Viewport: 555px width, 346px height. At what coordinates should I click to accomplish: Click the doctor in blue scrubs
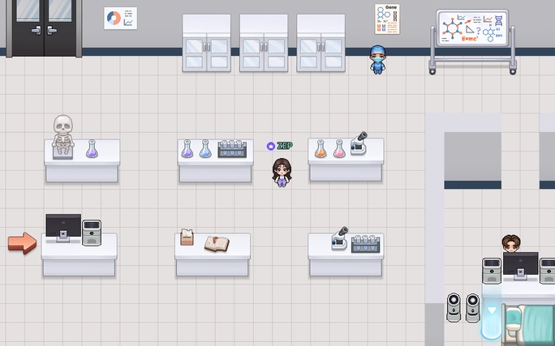(x=376, y=60)
